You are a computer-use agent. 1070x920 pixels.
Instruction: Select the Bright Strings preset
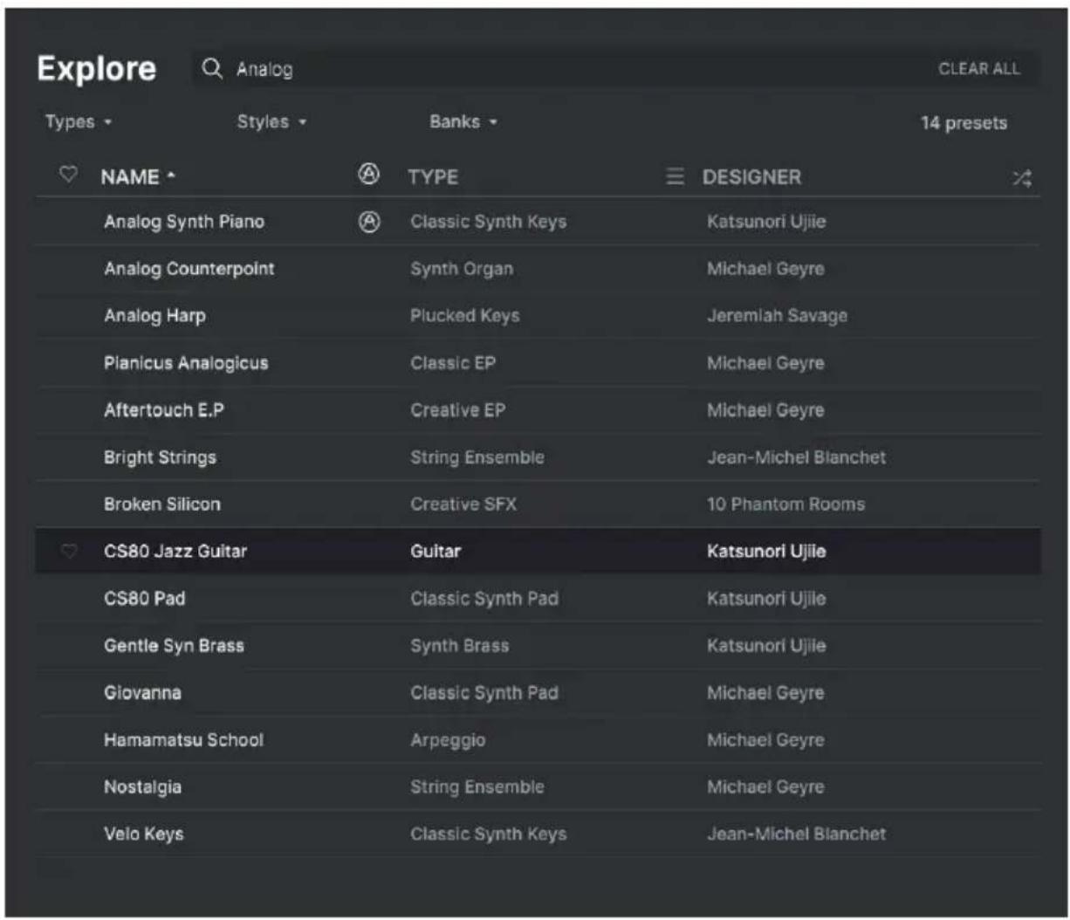pos(538,457)
